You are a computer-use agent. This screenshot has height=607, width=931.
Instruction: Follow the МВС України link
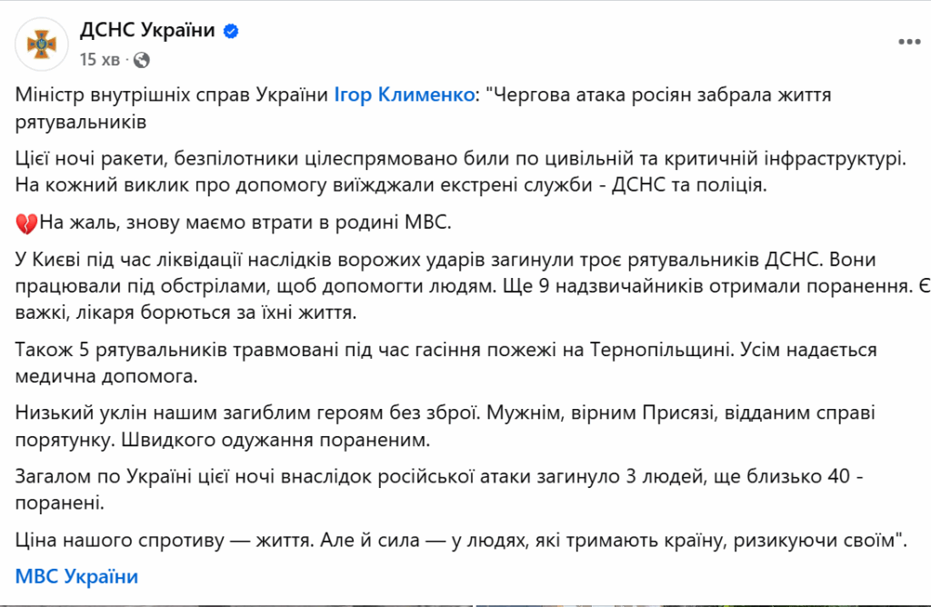(x=76, y=576)
